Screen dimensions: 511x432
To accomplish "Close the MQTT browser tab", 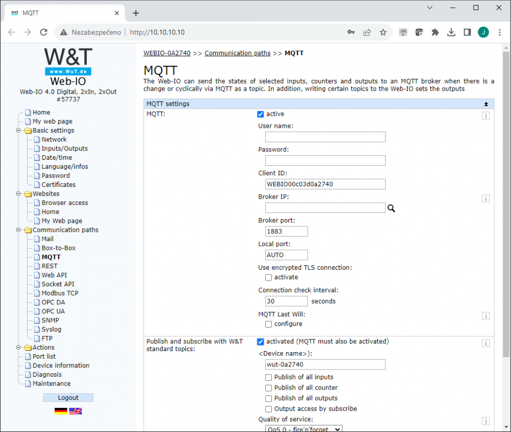I will click(117, 13).
